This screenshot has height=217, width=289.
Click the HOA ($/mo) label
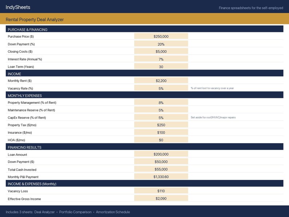(x=16, y=140)
